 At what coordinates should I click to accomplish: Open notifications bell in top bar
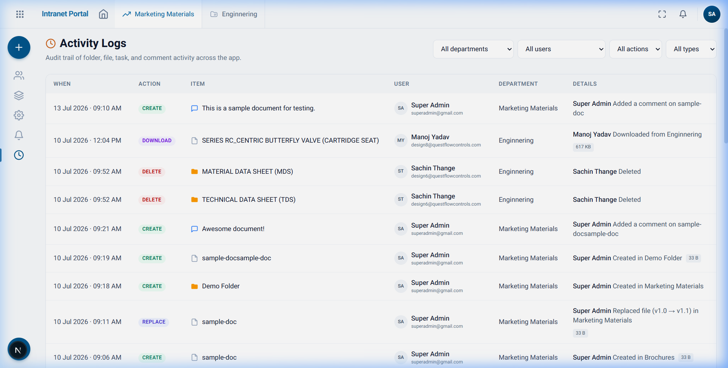(x=683, y=14)
